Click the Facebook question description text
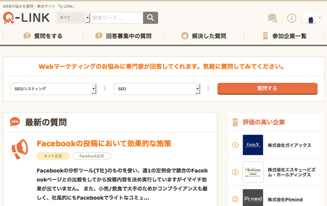 pos(122,184)
